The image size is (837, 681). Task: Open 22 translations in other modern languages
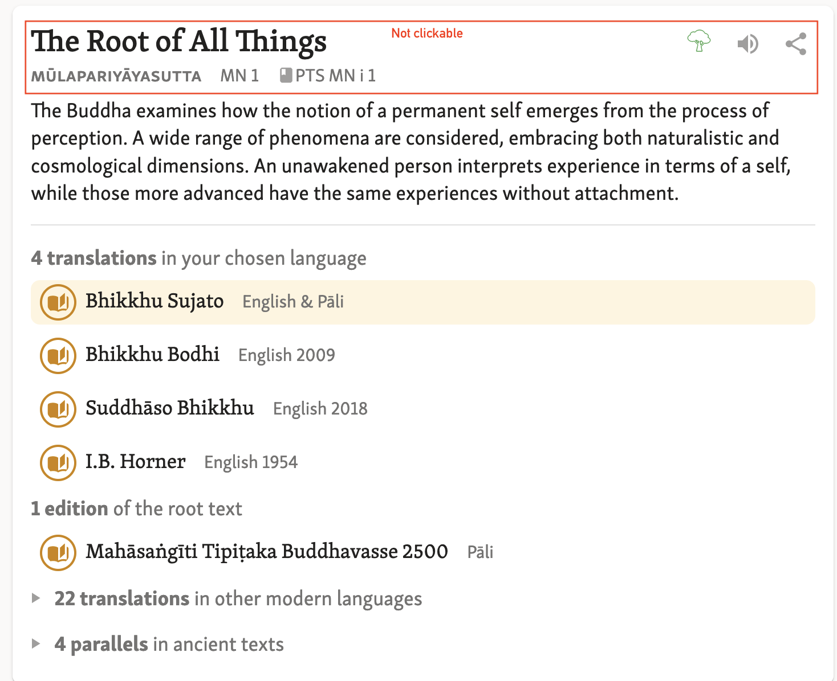(x=238, y=599)
